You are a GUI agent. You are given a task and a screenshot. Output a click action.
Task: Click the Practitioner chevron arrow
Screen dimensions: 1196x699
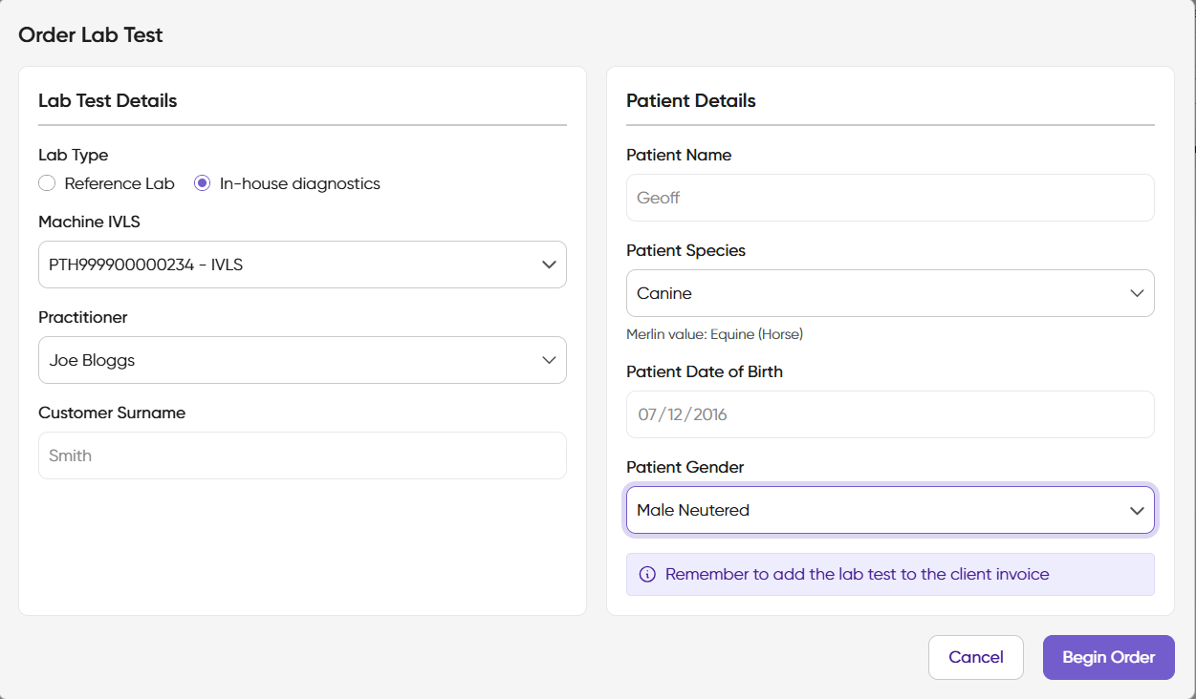[x=549, y=360]
